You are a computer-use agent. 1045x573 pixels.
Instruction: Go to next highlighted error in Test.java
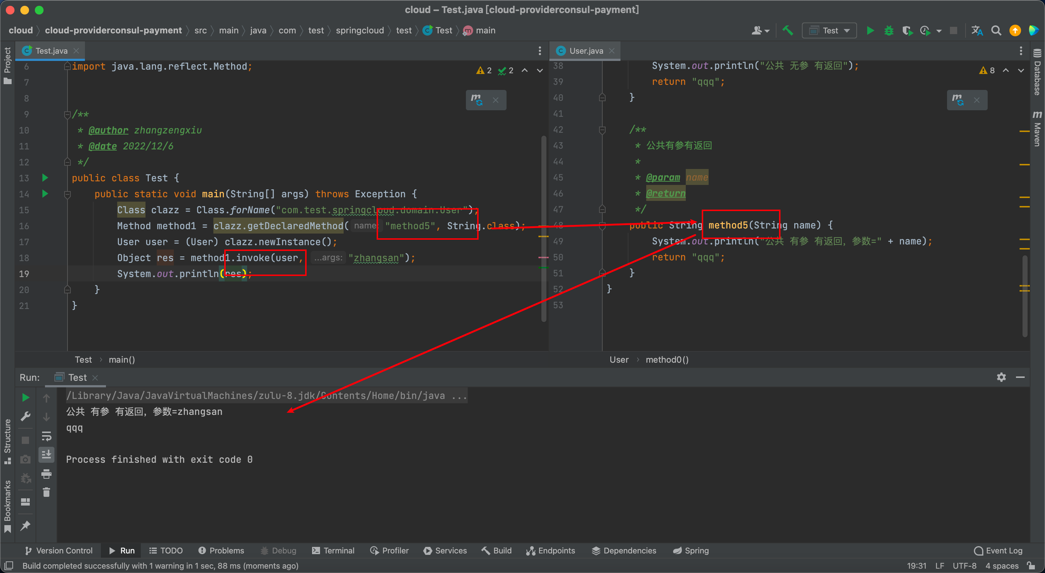click(540, 71)
